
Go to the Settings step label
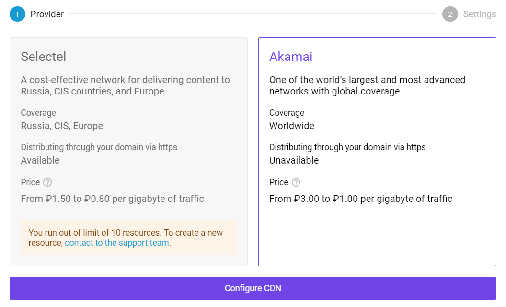tap(480, 14)
